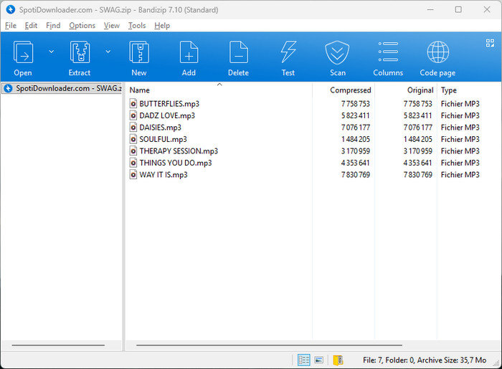This screenshot has width=502, height=369.
Task: Click the BUTTERFLIES.mp3 file icon
Action: (133, 104)
